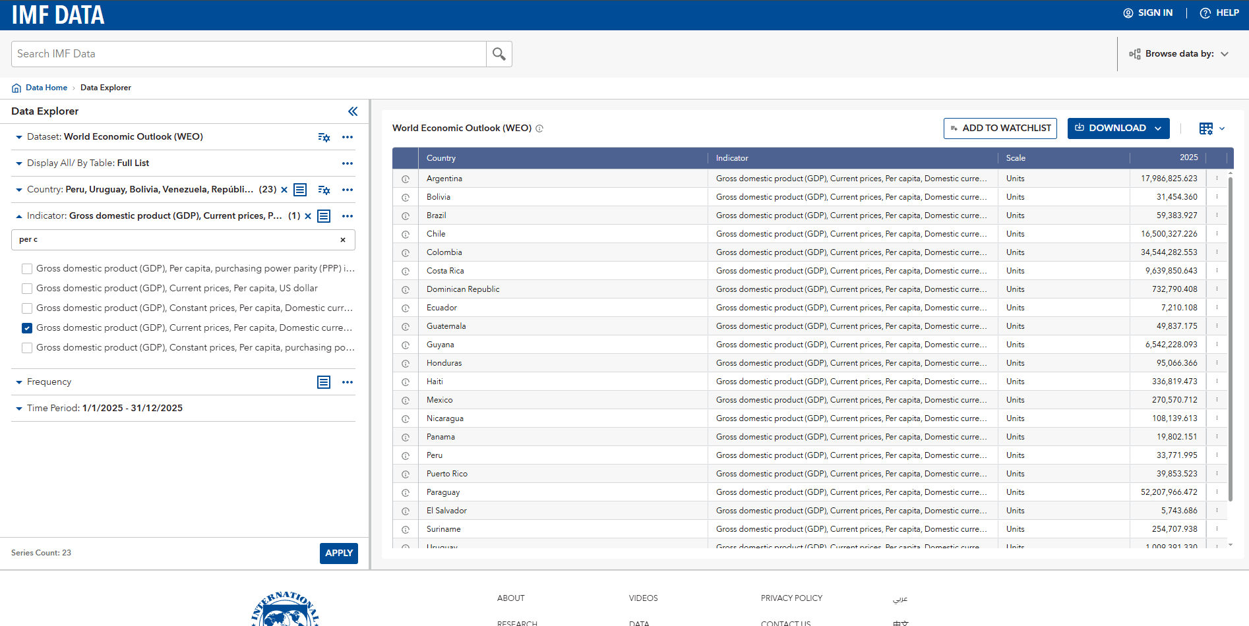
Task: Focus the Search IMF Data field
Action: [249, 54]
